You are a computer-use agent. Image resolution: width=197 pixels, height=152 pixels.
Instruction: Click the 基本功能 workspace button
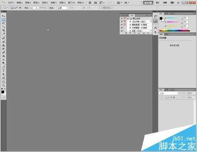click(148, 2)
